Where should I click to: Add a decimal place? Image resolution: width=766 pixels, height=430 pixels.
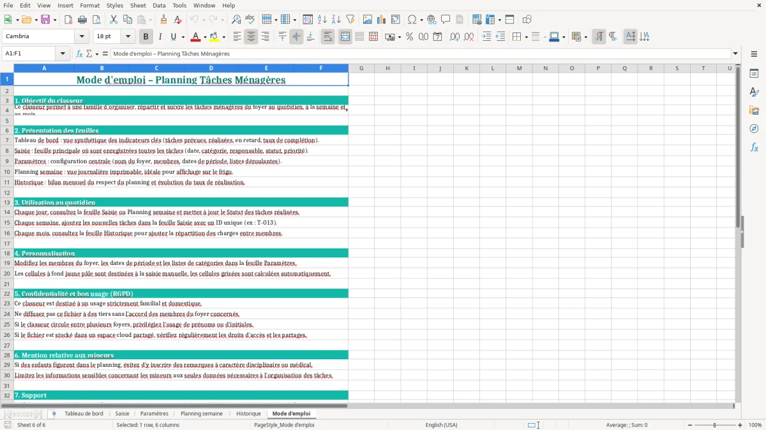[x=454, y=37]
